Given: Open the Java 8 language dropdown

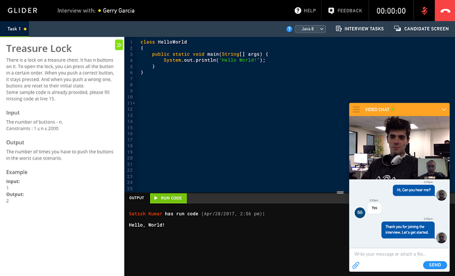Looking at the screenshot, I should (x=311, y=29).
